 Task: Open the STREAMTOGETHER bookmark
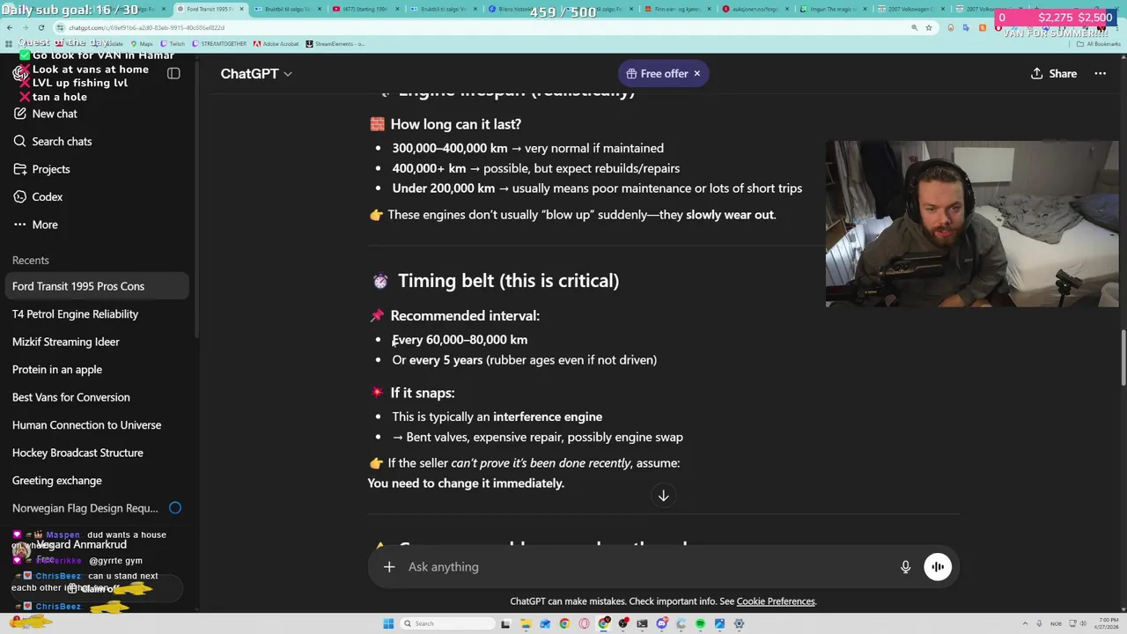tap(219, 43)
